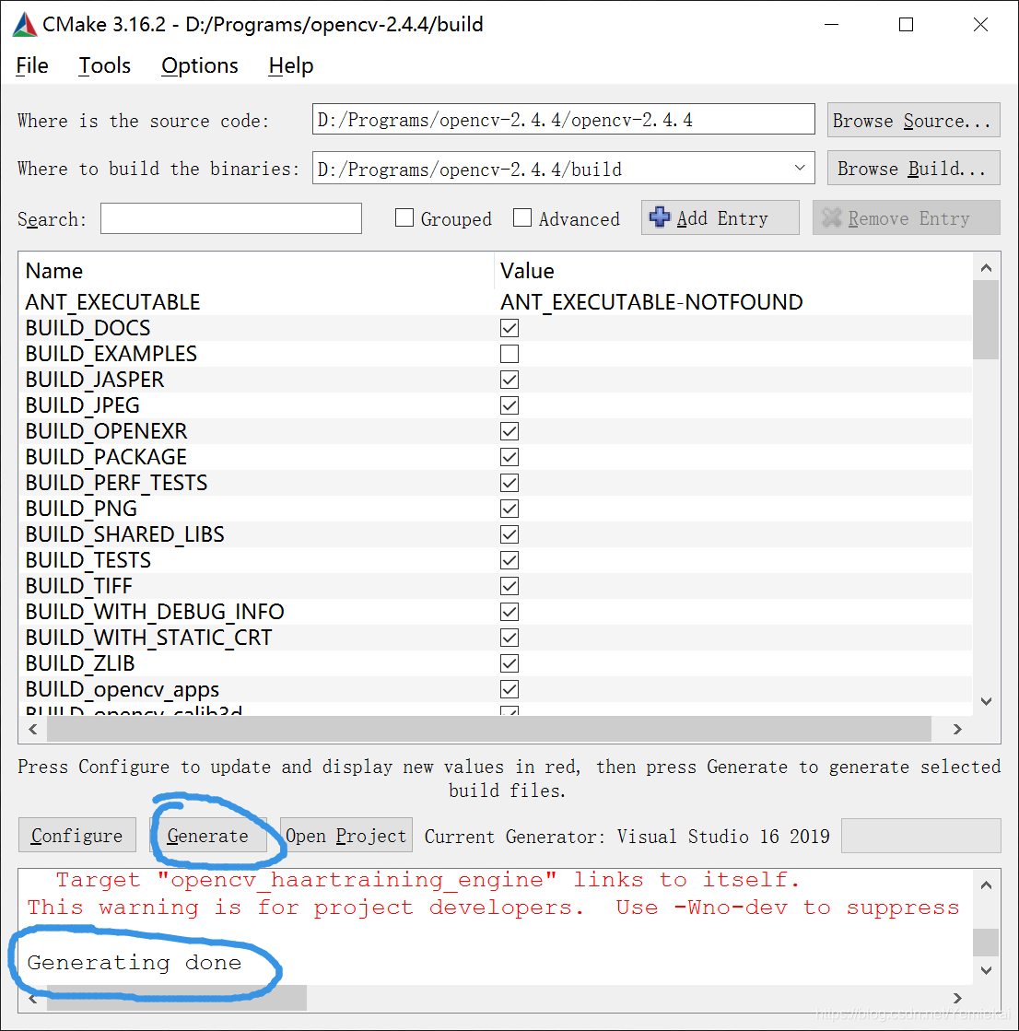Click the entry list scroll down arrow
Image resolution: width=1019 pixels, height=1031 pixels.
coord(986,701)
